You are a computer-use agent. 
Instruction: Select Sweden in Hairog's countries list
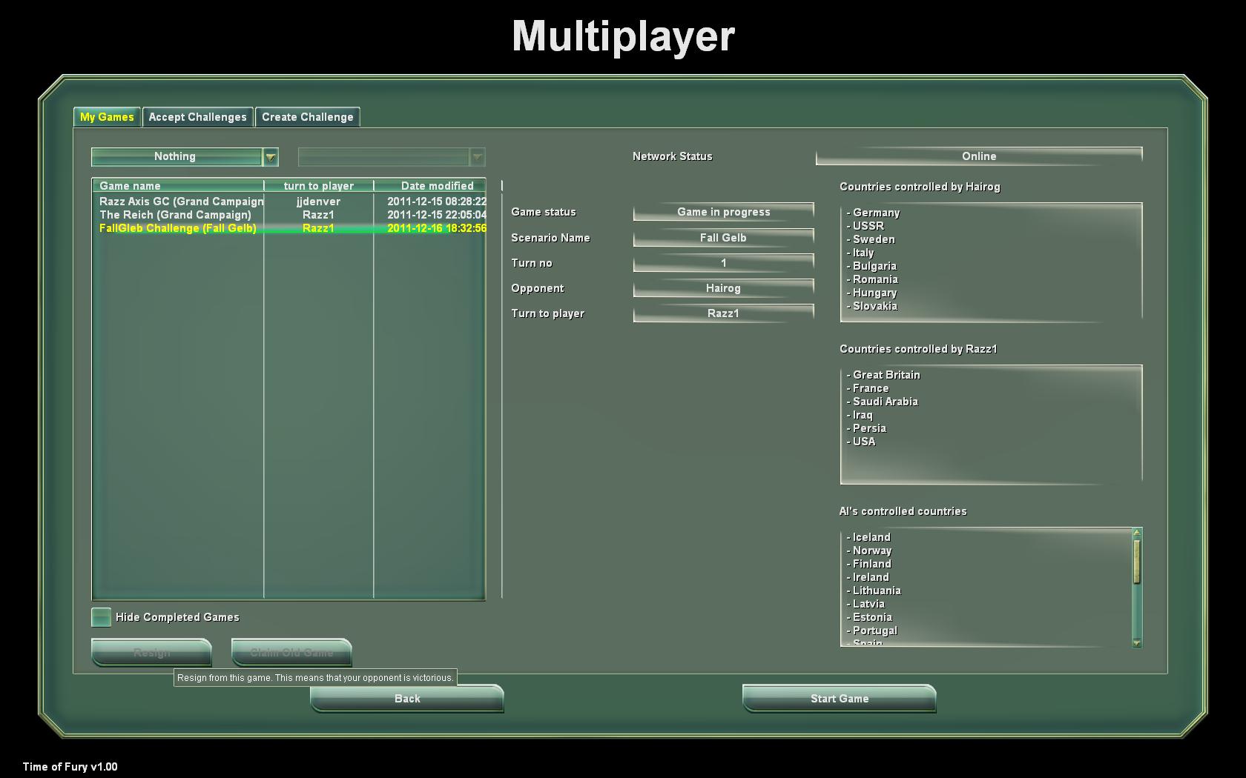(871, 239)
